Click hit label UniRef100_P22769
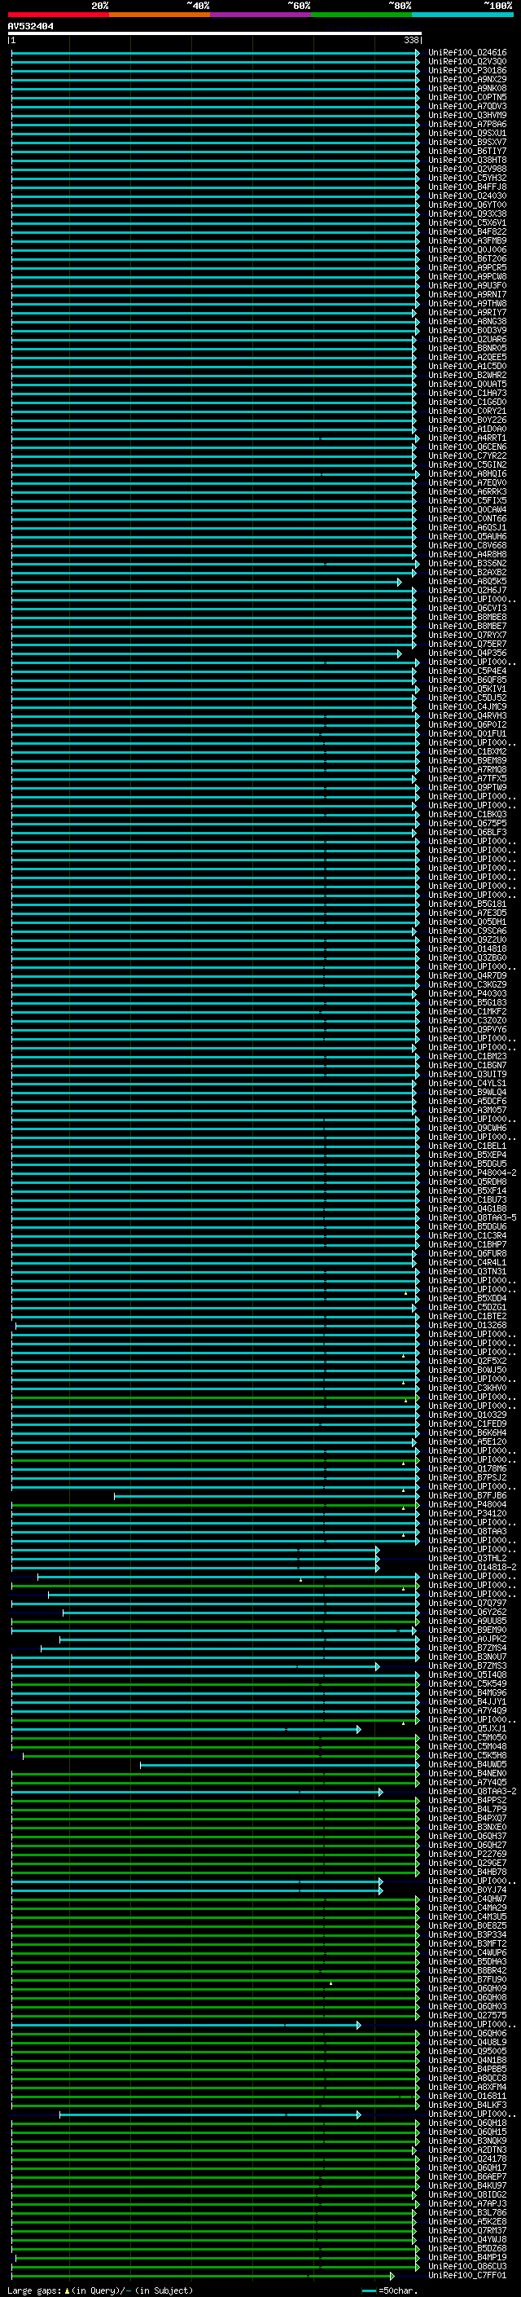521x2297 pixels. click(x=467, y=1854)
